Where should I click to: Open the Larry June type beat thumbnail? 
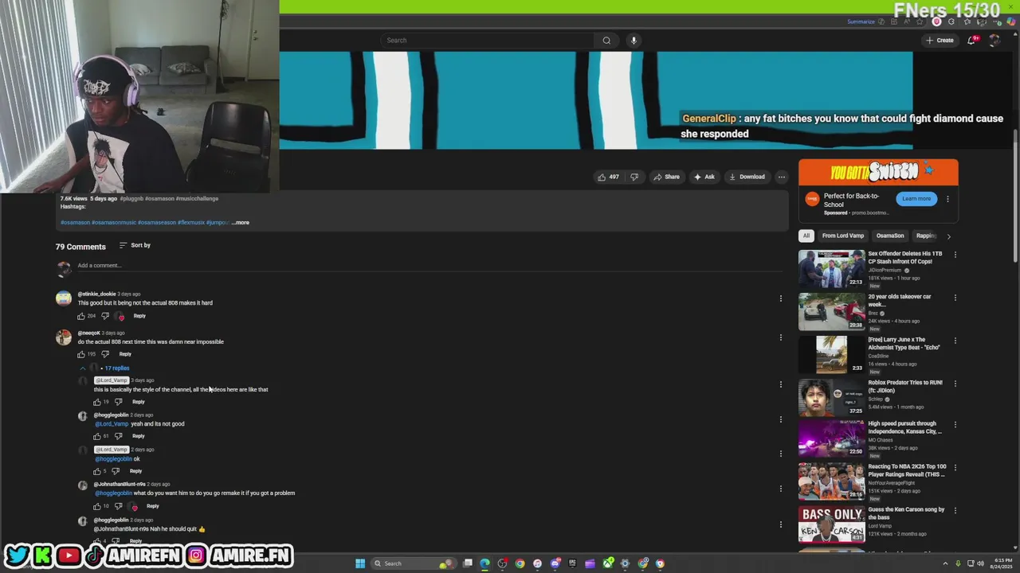coord(831,355)
